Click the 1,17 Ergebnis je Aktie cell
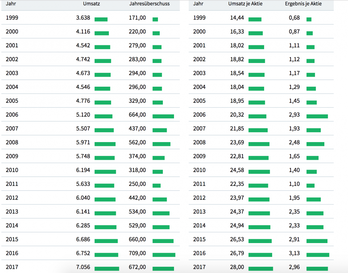 [294, 73]
